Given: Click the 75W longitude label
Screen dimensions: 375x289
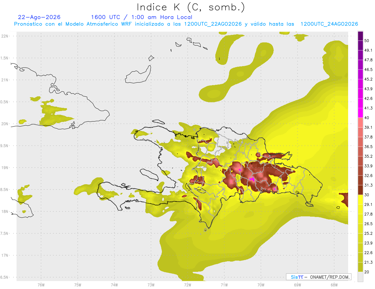Looking at the screenshot, I should pyautogui.click(x=77, y=285).
